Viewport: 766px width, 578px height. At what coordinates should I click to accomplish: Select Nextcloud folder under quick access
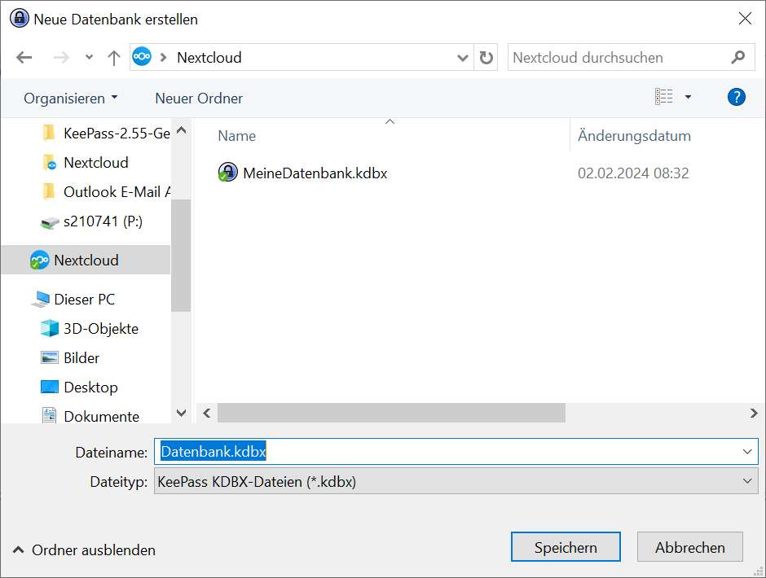point(86,162)
